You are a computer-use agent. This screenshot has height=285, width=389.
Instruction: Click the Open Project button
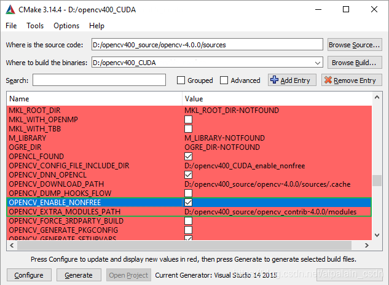(x=128, y=275)
